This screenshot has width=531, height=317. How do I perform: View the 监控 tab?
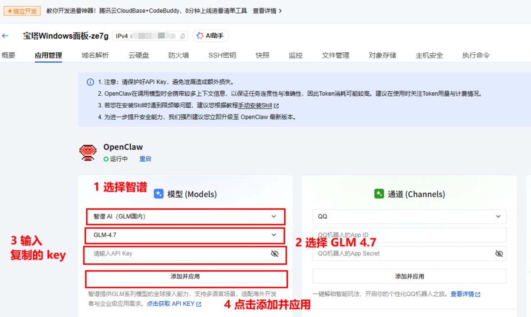pyautogui.click(x=296, y=55)
